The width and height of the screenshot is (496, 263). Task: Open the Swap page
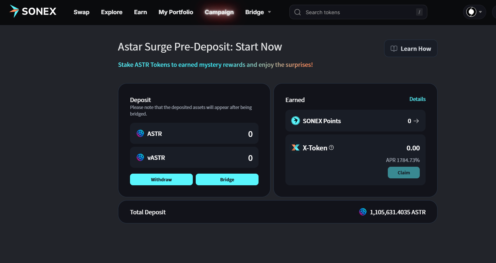click(x=81, y=12)
